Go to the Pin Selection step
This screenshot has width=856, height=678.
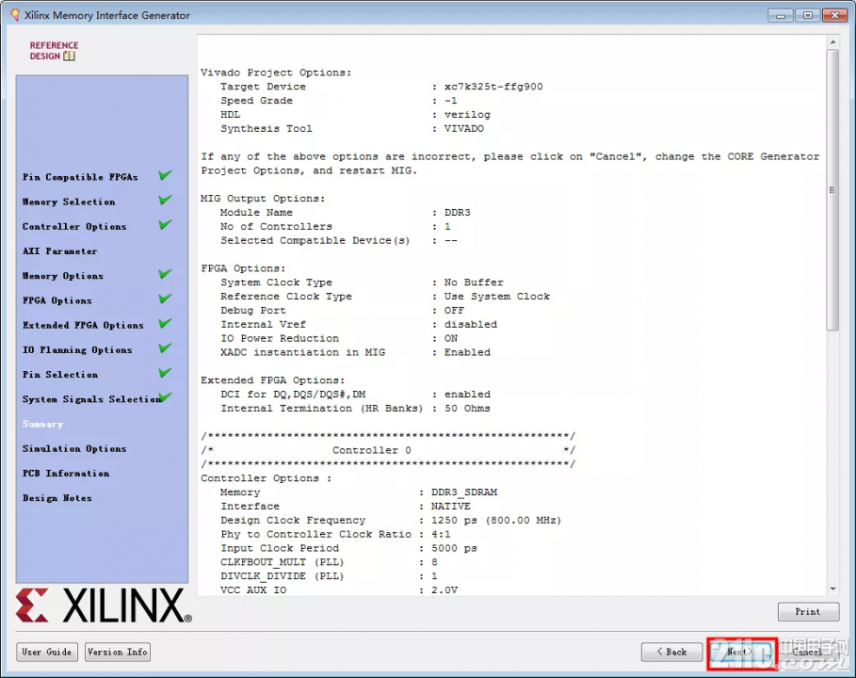pyautogui.click(x=60, y=375)
